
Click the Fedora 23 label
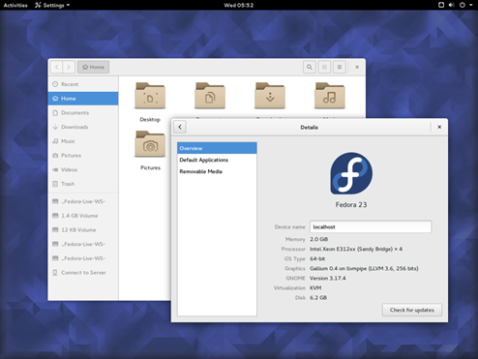pyautogui.click(x=351, y=204)
